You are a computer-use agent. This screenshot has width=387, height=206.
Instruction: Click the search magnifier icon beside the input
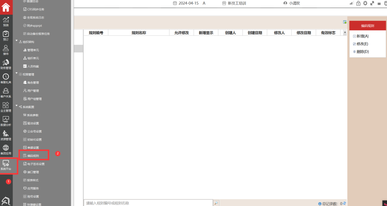click(216, 203)
